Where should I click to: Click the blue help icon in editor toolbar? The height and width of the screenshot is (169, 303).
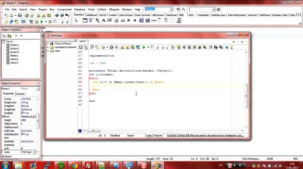(227, 47)
